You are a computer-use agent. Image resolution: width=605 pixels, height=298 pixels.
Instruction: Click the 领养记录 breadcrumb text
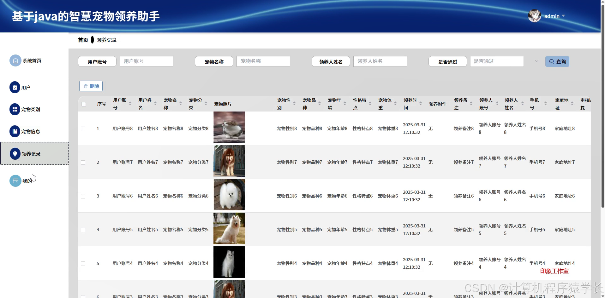pyautogui.click(x=107, y=40)
